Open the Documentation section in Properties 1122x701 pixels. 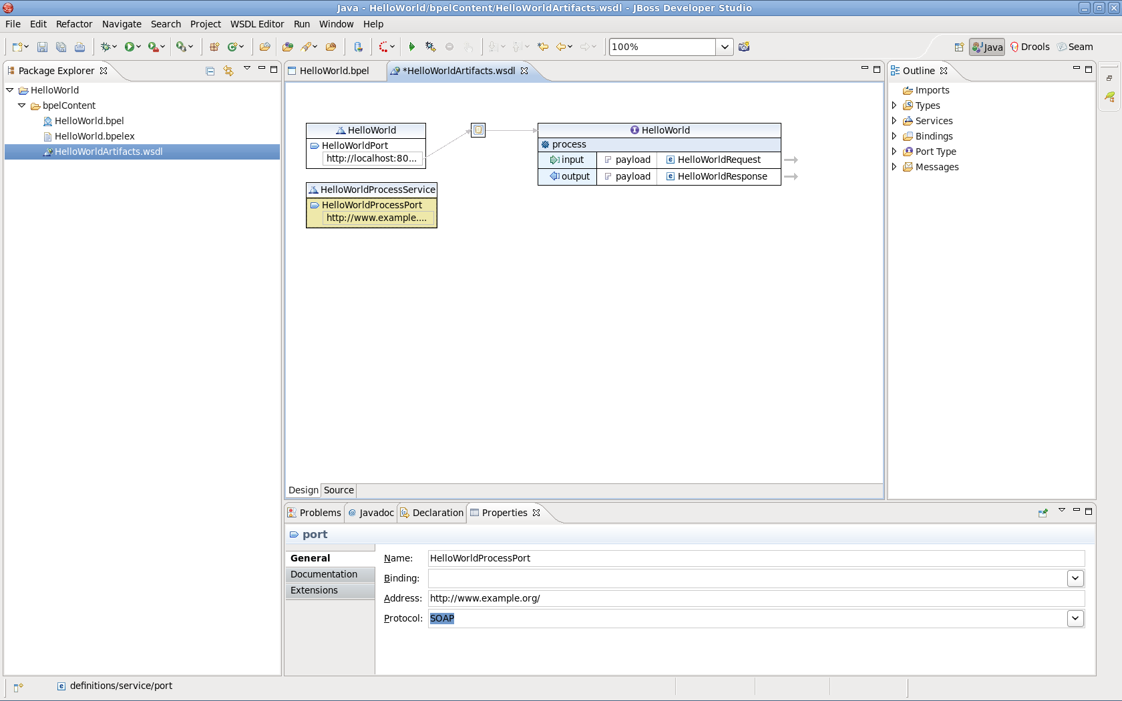[325, 574]
